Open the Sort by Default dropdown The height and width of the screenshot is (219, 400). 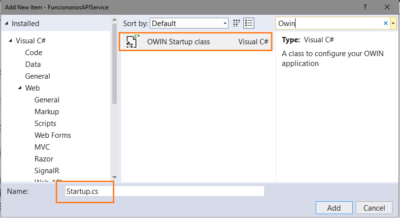click(x=189, y=24)
